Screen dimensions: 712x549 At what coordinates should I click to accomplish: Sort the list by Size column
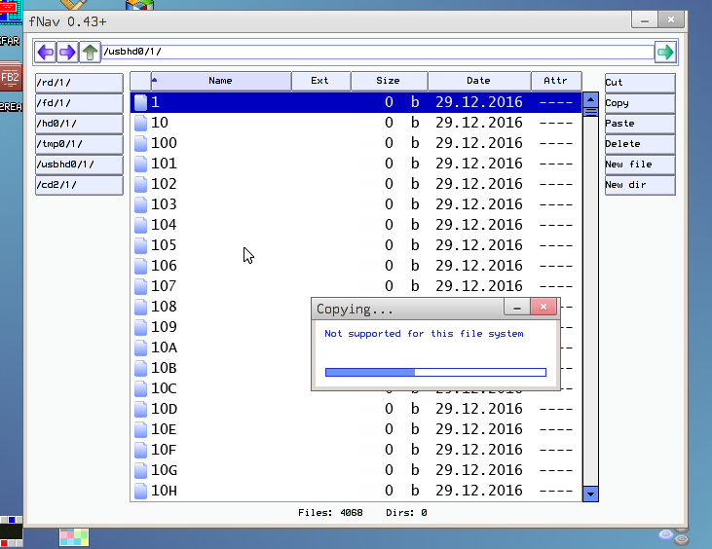pyautogui.click(x=388, y=81)
